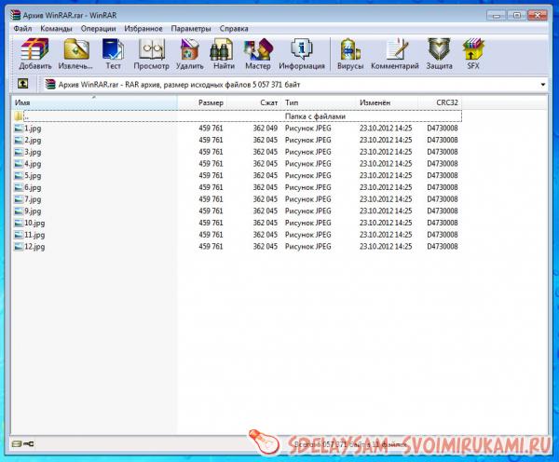This screenshot has width=559, height=462.
Task: Run the Тест (Test) archive tool
Action: 113,52
